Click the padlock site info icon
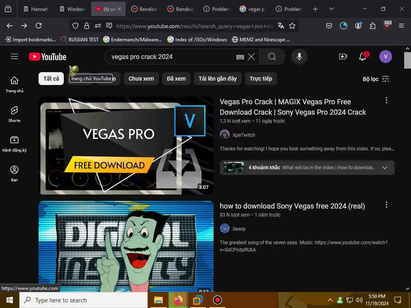411x308 pixels. 87,26
